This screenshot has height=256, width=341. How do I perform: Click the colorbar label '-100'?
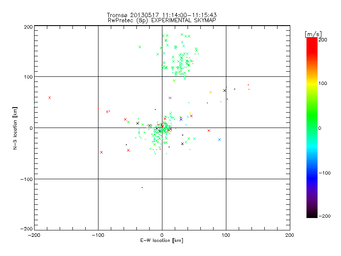(324, 173)
